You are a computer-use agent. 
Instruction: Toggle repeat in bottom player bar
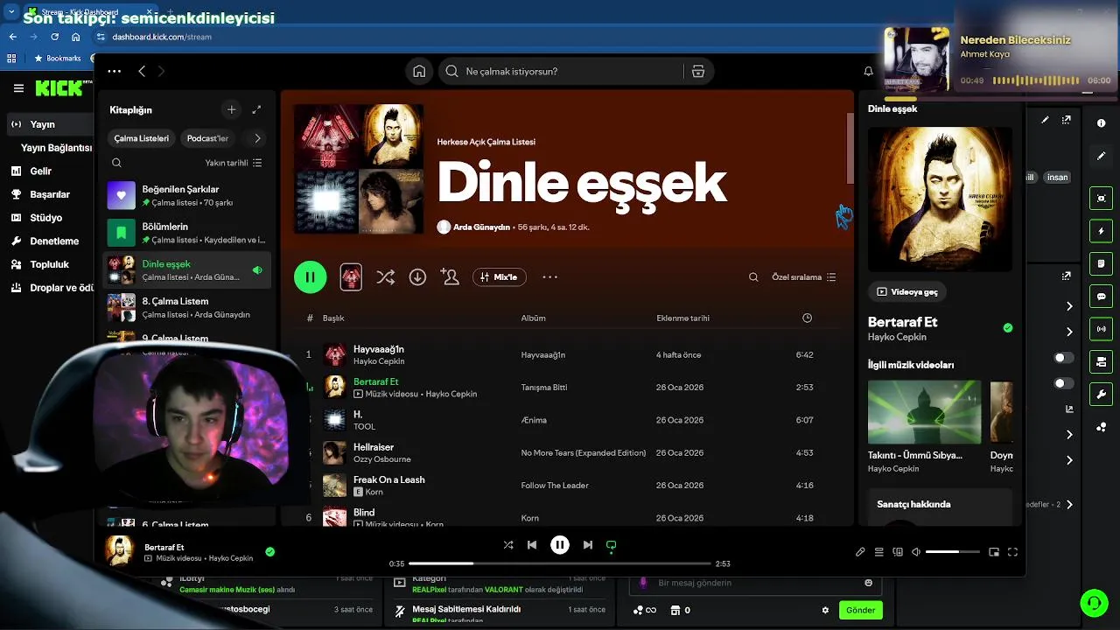click(612, 545)
